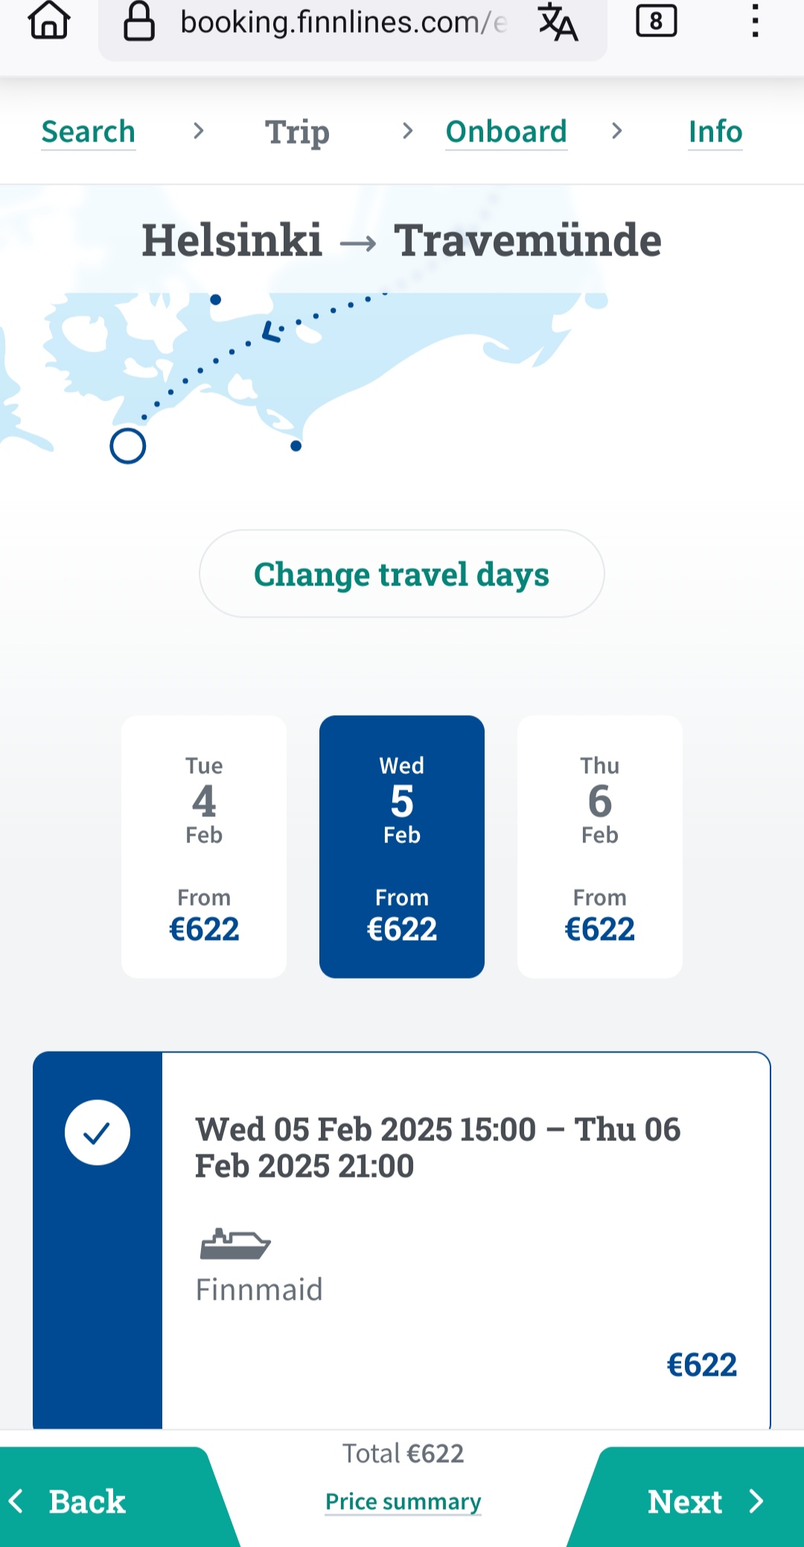Image resolution: width=804 pixels, height=1547 pixels.
Task: Click the ship marker on route map
Action: (273, 331)
